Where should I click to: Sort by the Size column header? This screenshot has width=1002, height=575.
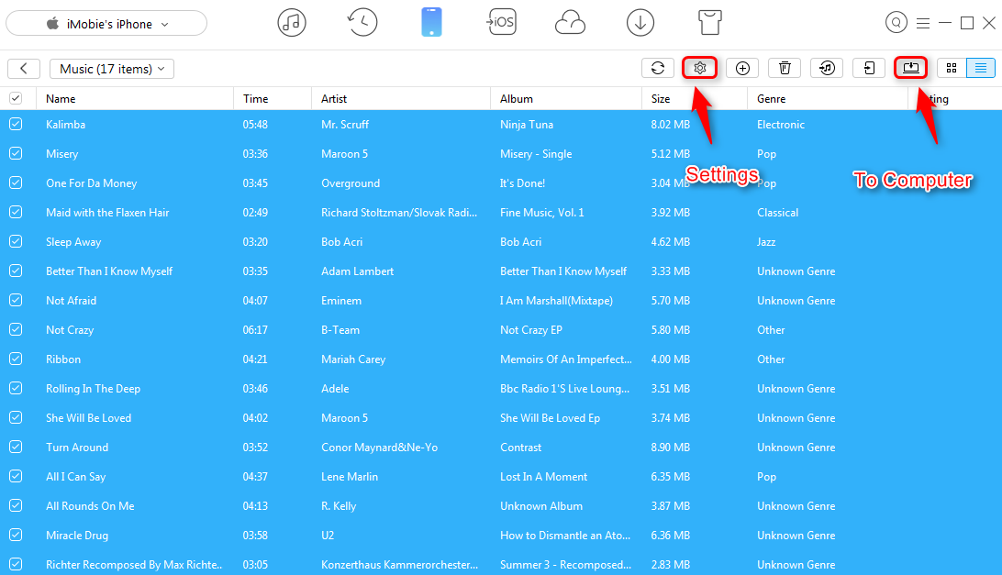[x=661, y=98]
